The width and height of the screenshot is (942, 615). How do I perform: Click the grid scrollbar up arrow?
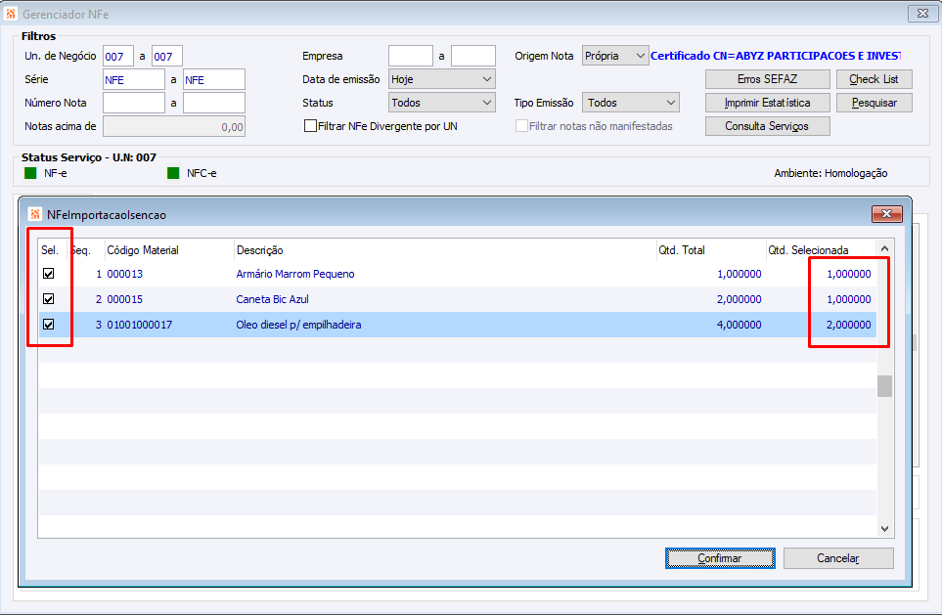point(884,248)
